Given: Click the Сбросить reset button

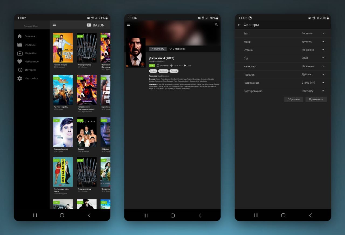Looking at the screenshot, I should (x=294, y=99).
